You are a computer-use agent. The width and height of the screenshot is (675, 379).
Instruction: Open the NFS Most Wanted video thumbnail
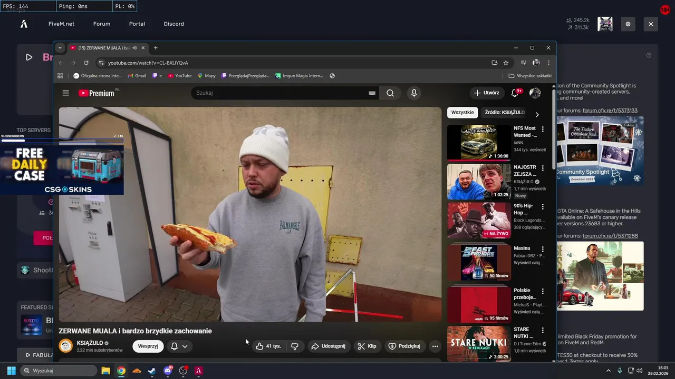tap(479, 142)
